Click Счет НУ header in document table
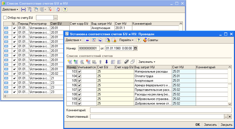 (x=184, y=67)
